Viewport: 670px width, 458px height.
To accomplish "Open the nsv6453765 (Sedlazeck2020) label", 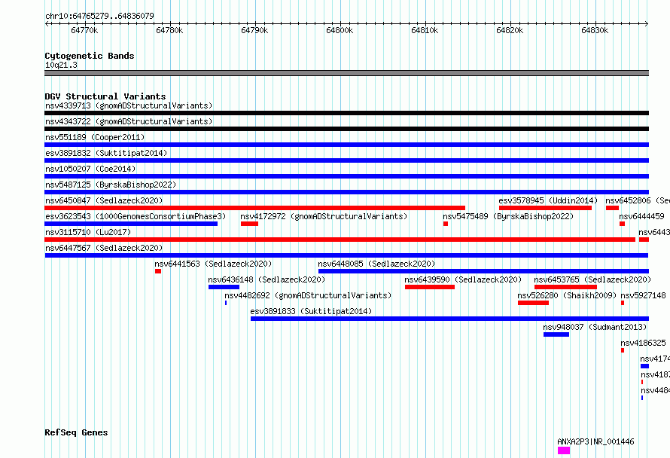I will [x=592, y=279].
